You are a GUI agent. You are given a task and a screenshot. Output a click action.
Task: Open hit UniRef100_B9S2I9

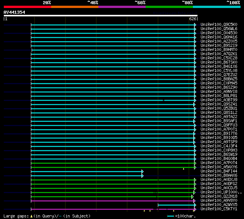219,46
